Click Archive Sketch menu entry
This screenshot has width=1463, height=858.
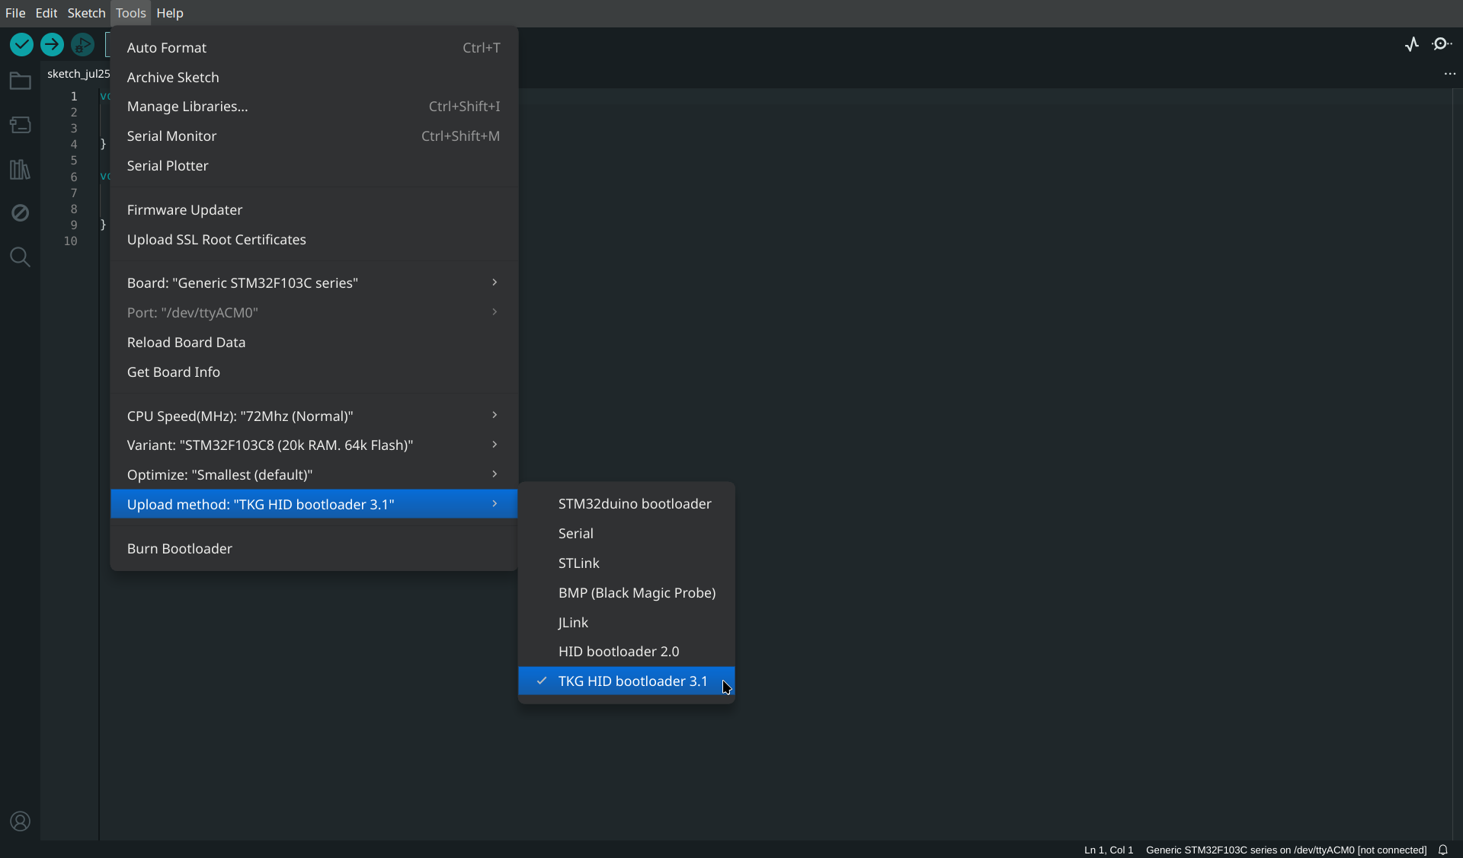pos(314,78)
